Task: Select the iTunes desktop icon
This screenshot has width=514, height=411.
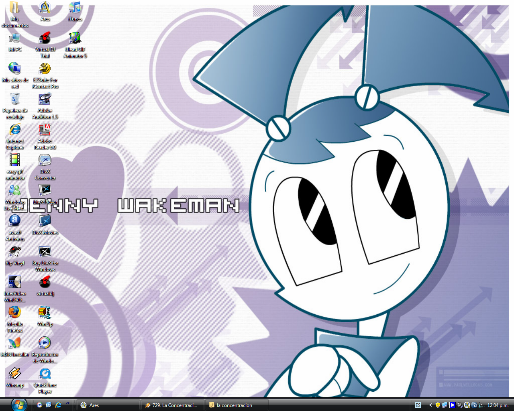Action: tap(75, 11)
